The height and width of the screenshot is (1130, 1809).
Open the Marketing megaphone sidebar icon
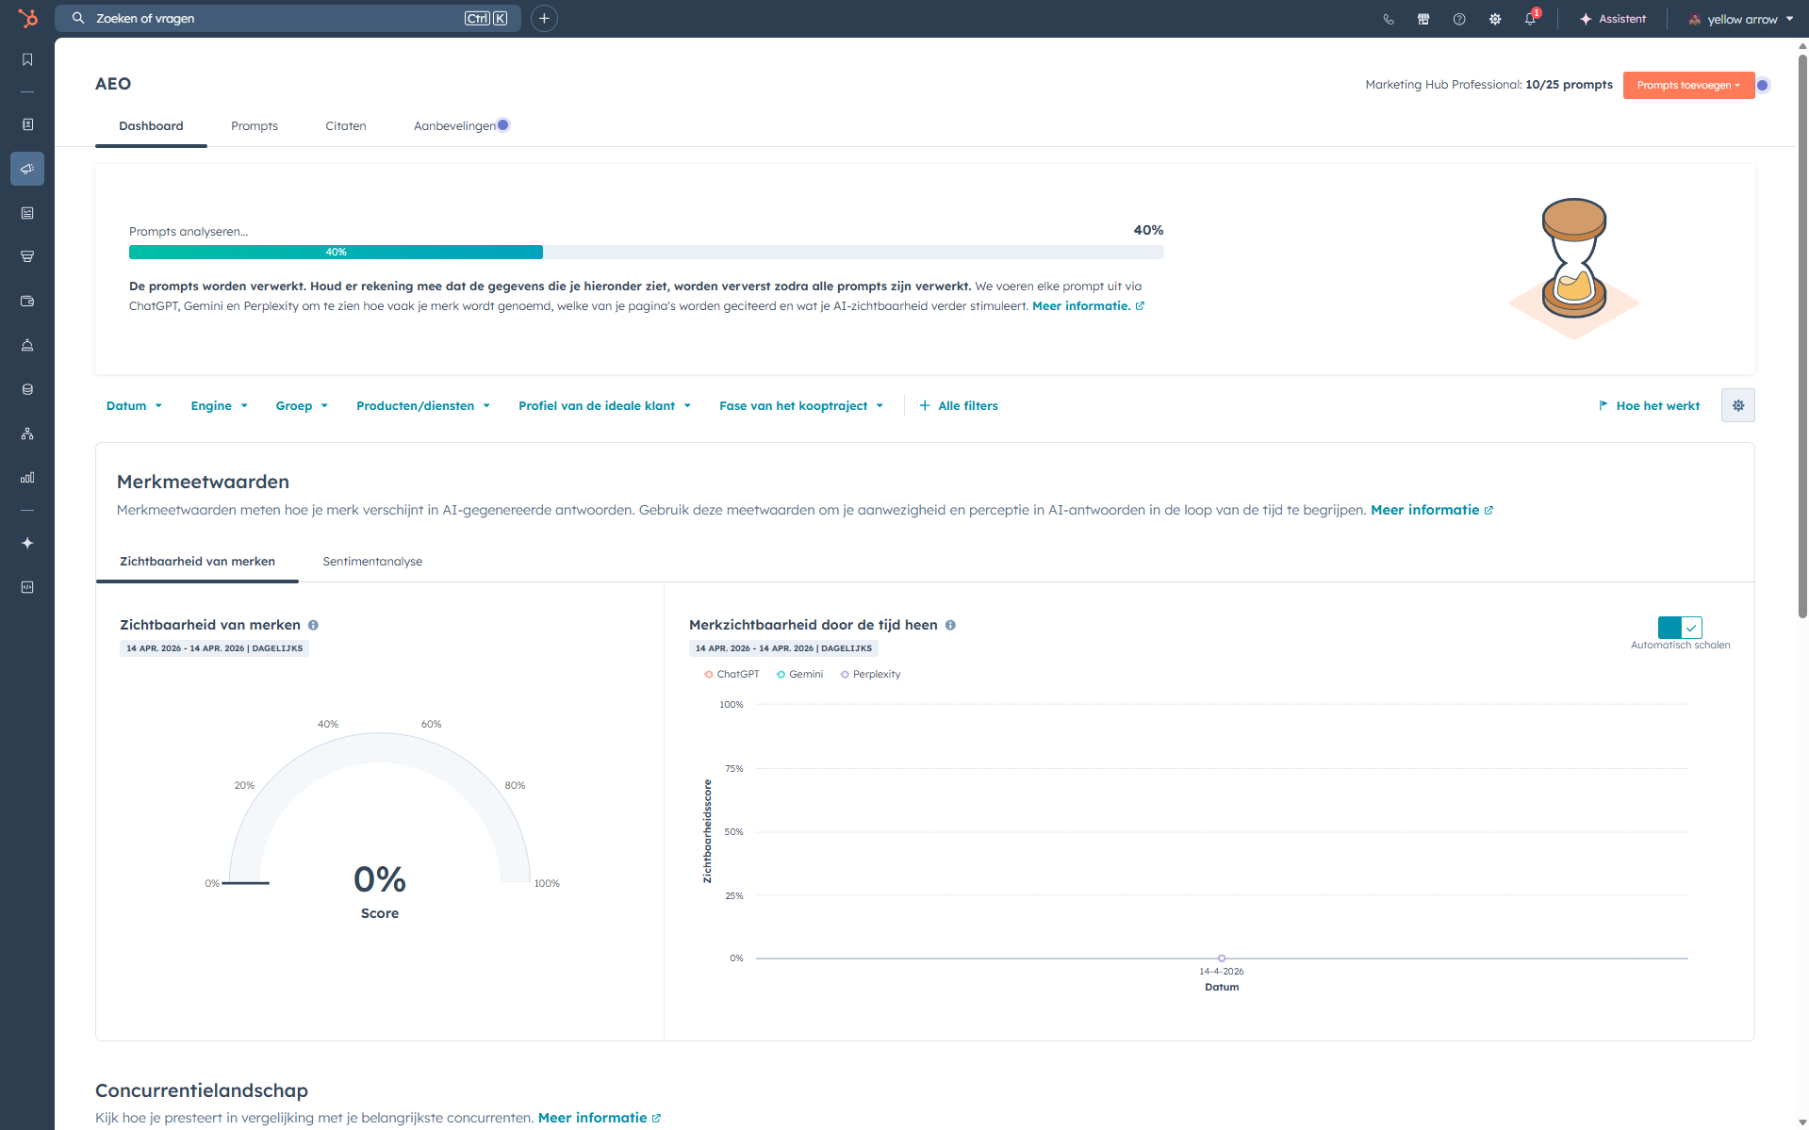(x=27, y=169)
